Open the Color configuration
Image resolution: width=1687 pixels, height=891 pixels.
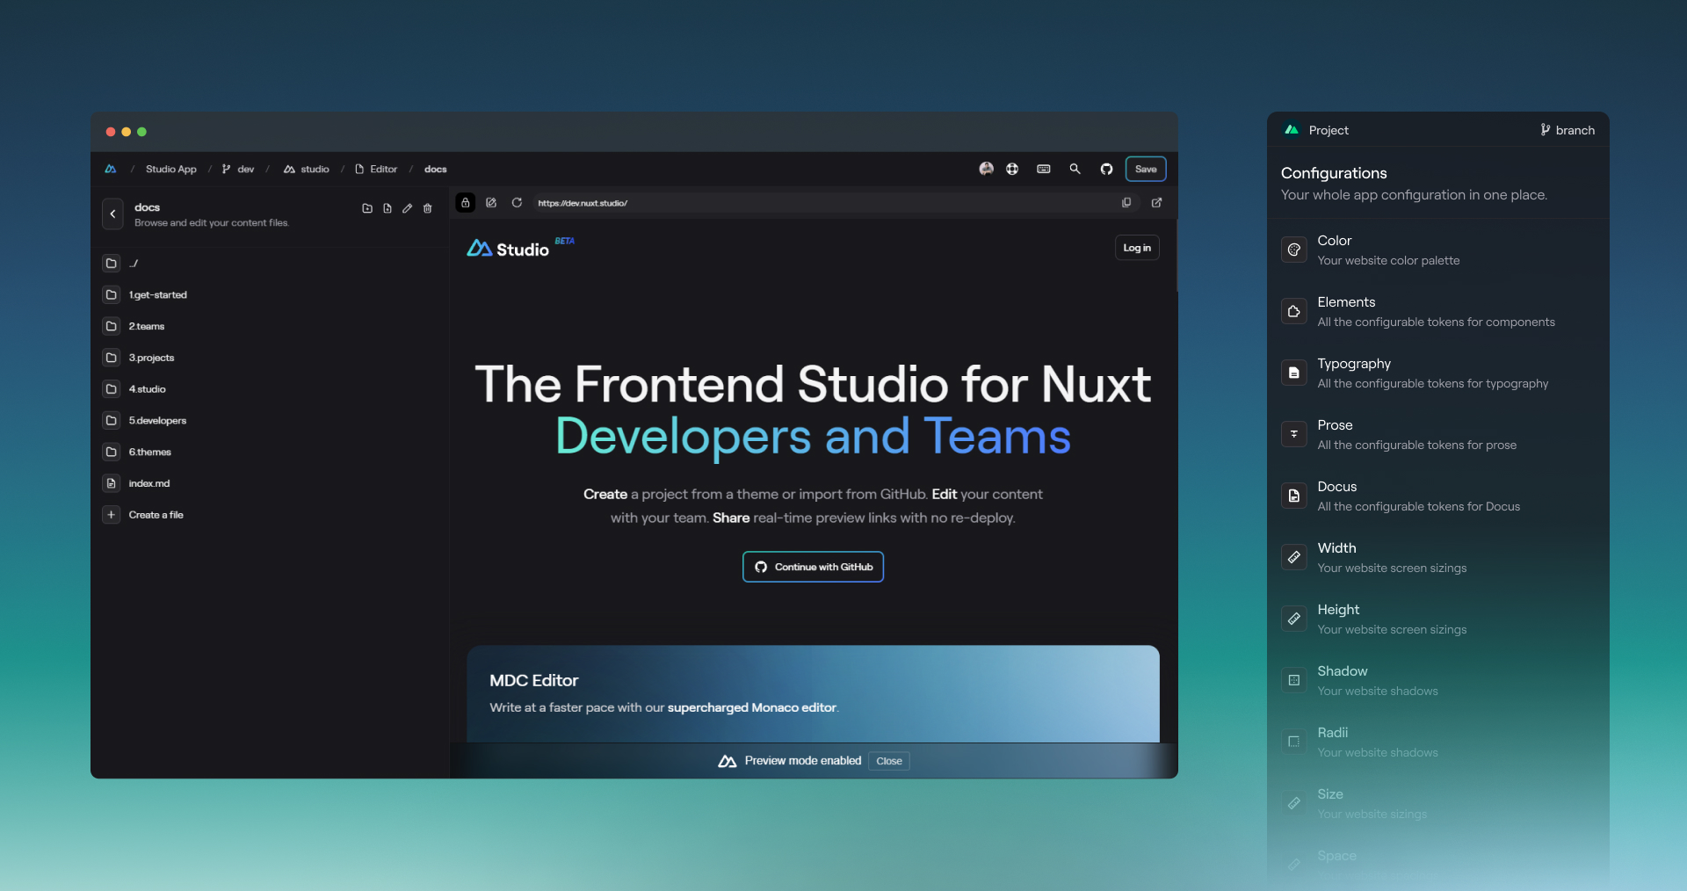coord(1438,250)
